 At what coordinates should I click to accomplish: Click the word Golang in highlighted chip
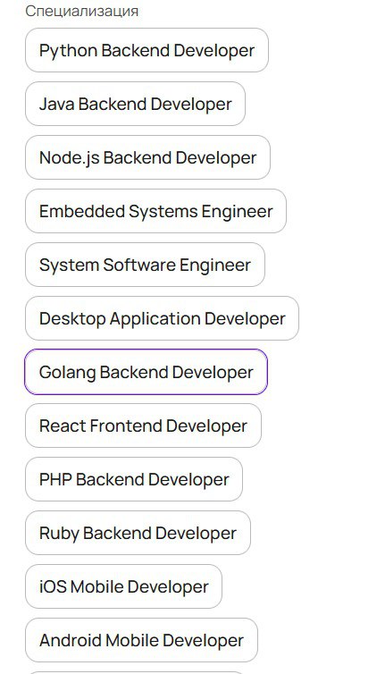click(68, 373)
